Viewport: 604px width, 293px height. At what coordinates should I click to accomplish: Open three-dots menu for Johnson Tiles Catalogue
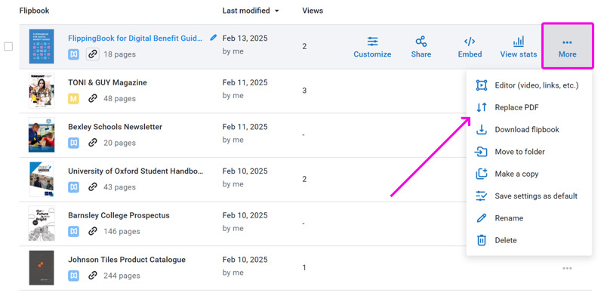[x=567, y=268]
